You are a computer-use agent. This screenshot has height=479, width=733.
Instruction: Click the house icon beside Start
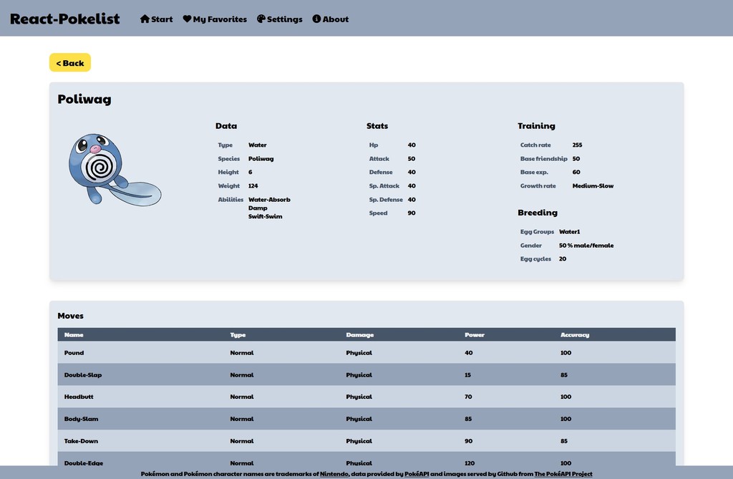click(x=145, y=19)
